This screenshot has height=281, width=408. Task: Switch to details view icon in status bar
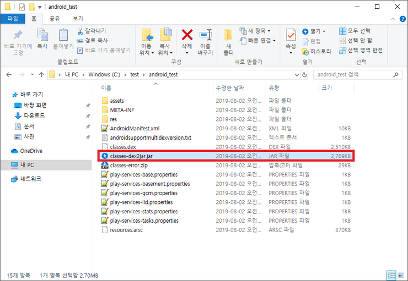(x=391, y=275)
